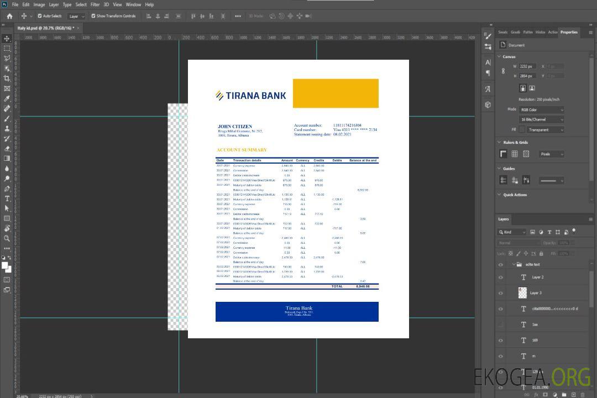
Task: Open the Glyphs panel icon
Action: coord(488,89)
